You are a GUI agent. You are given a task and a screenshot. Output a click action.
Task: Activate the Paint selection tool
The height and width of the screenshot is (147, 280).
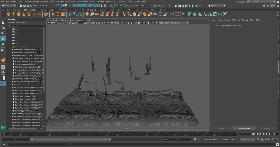pos(3,33)
